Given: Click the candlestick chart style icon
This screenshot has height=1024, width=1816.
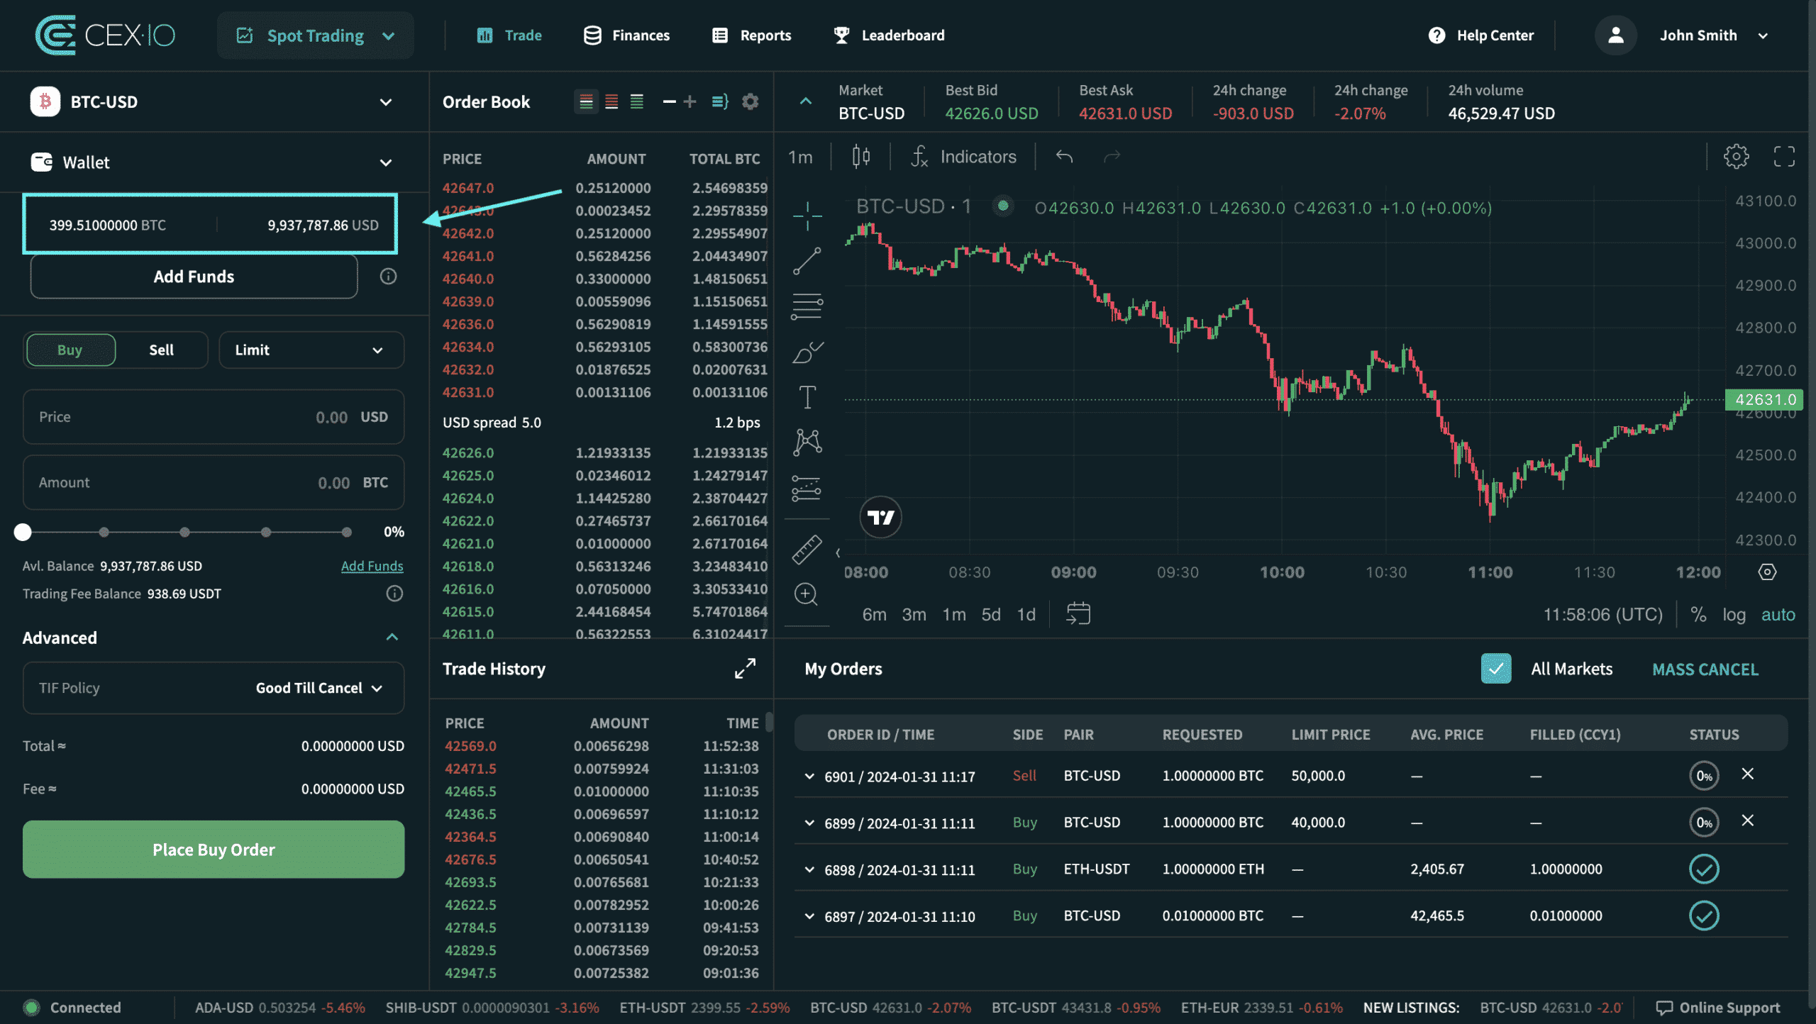Looking at the screenshot, I should coord(861,157).
